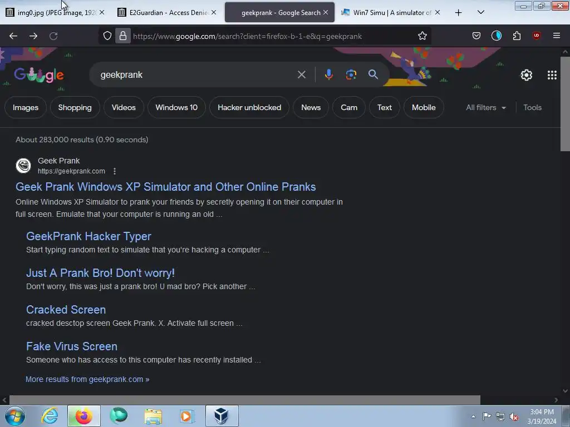Bookmark this page with the star
This screenshot has width=570, height=427.
coord(422,36)
